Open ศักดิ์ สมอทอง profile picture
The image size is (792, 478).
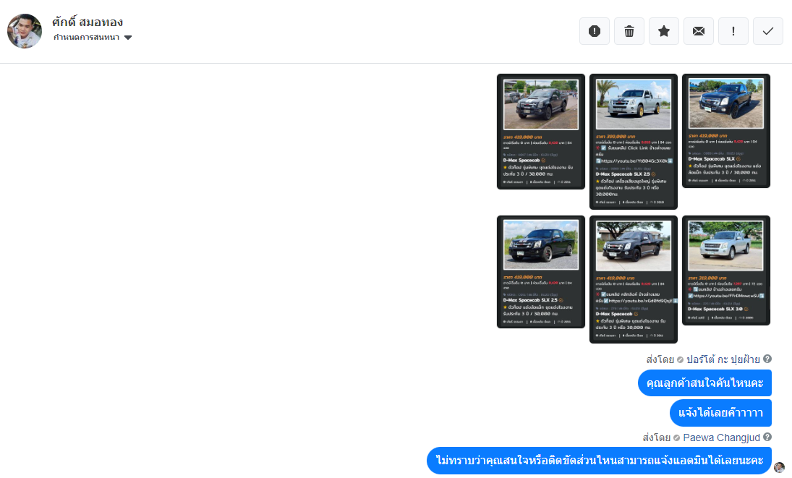[25, 31]
